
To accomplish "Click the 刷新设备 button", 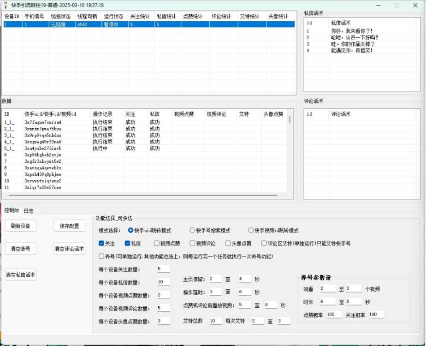I will (20, 226).
